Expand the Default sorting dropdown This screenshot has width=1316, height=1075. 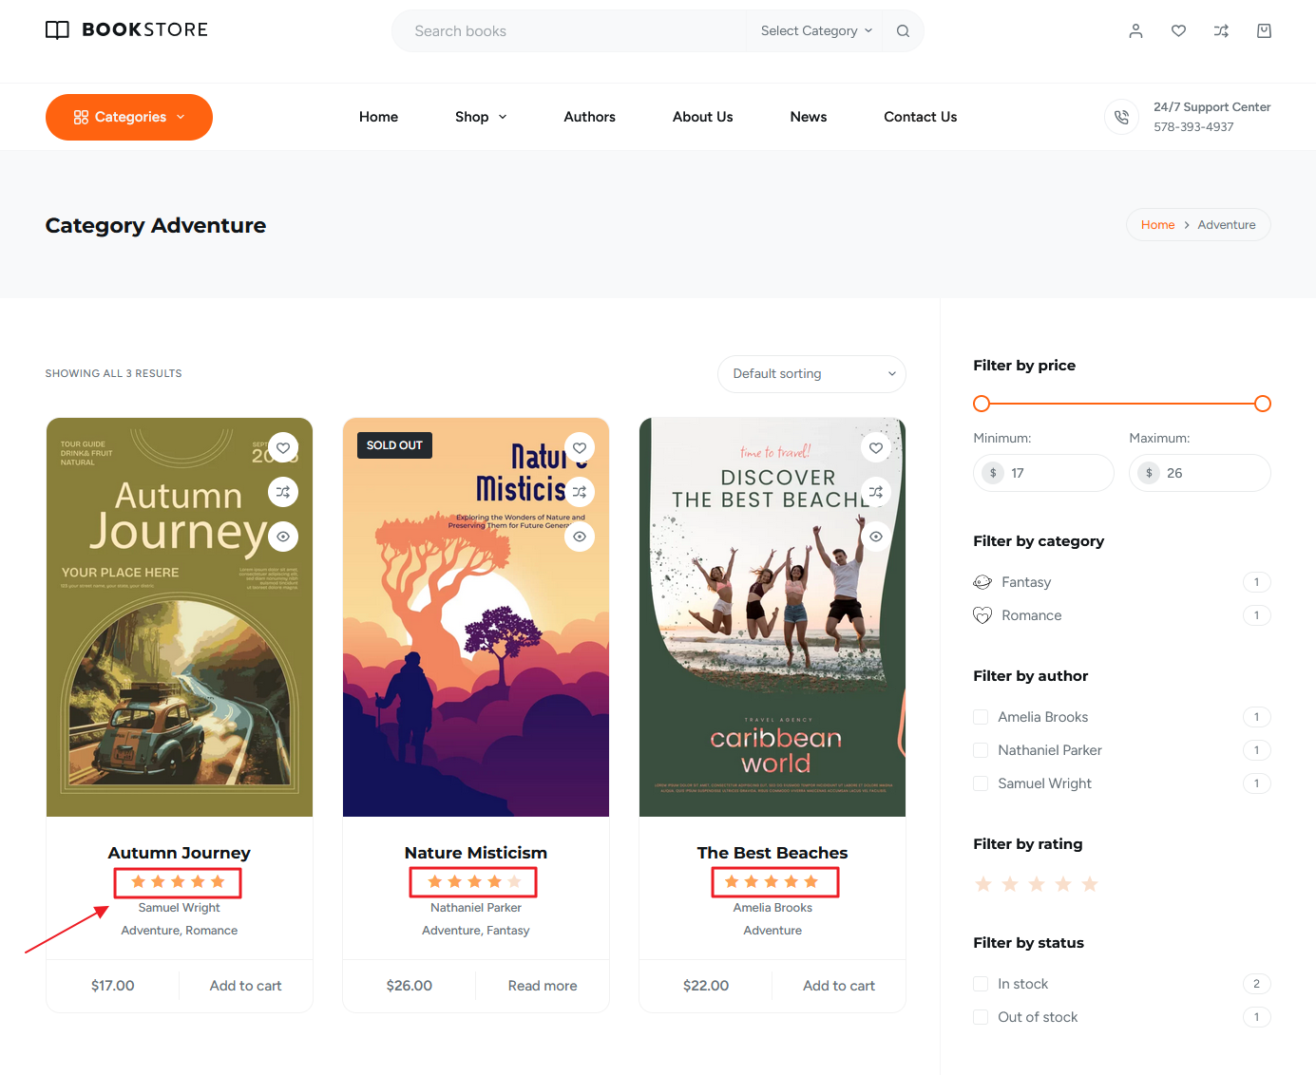[811, 374]
